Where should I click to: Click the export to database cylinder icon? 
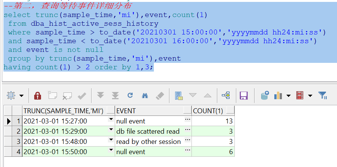point(265,95)
